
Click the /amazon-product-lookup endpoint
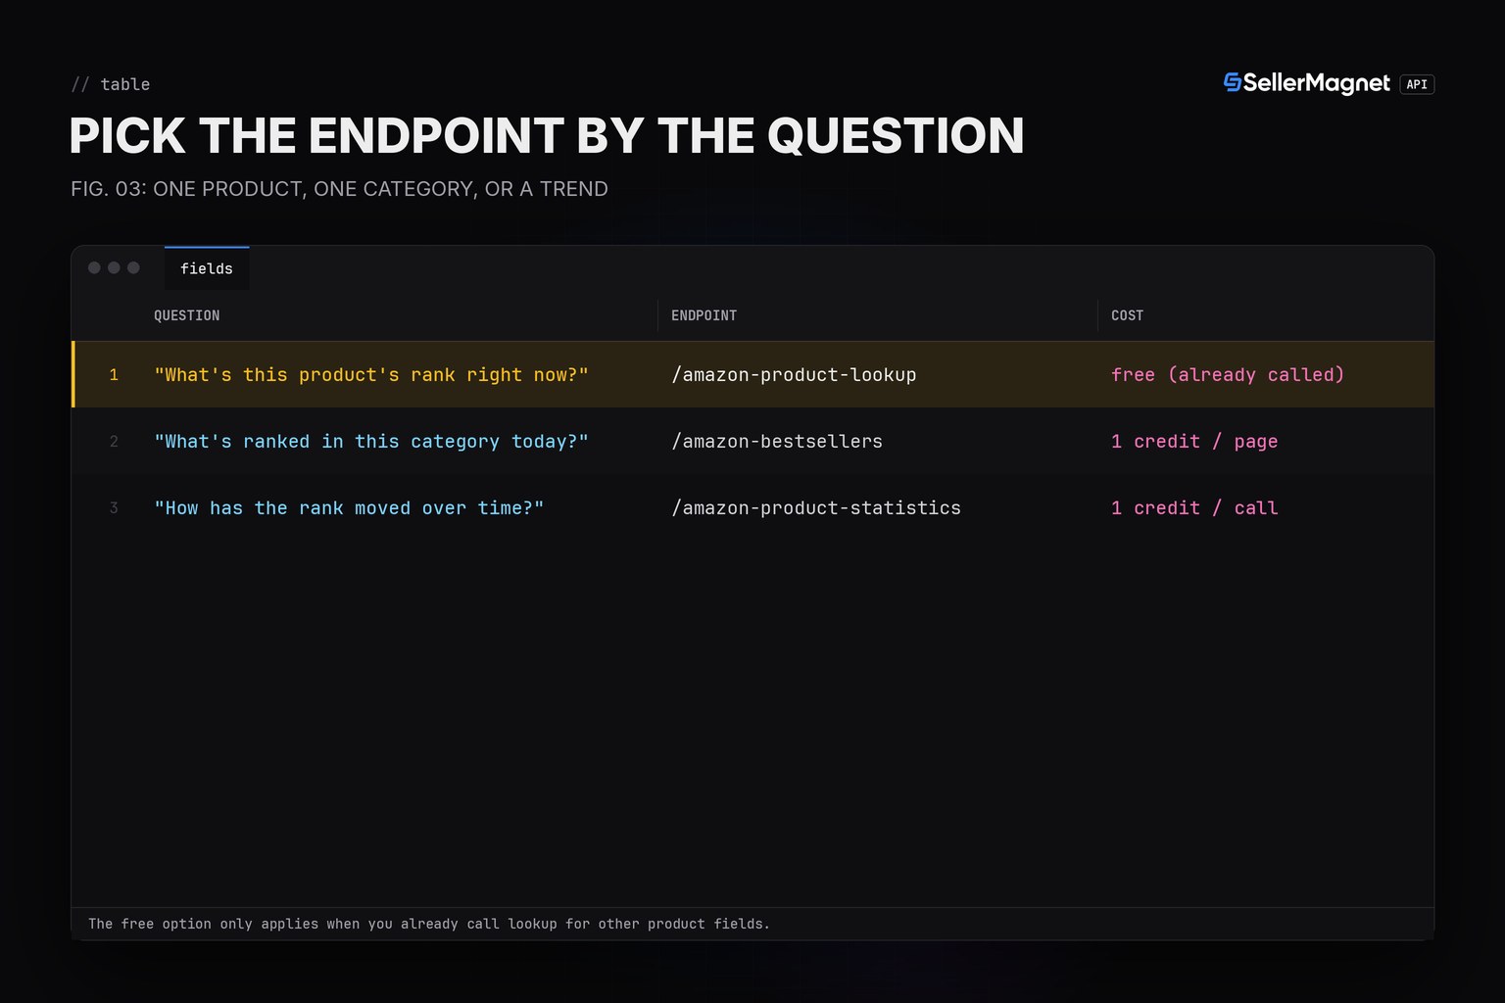(x=794, y=375)
